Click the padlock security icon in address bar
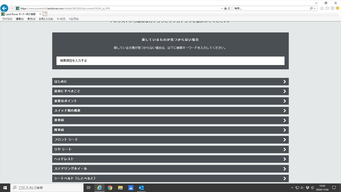This screenshot has height=192, width=341. tap(225, 9)
